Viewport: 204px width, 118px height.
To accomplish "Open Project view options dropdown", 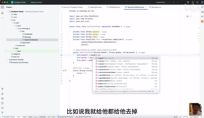I will point(10,7).
